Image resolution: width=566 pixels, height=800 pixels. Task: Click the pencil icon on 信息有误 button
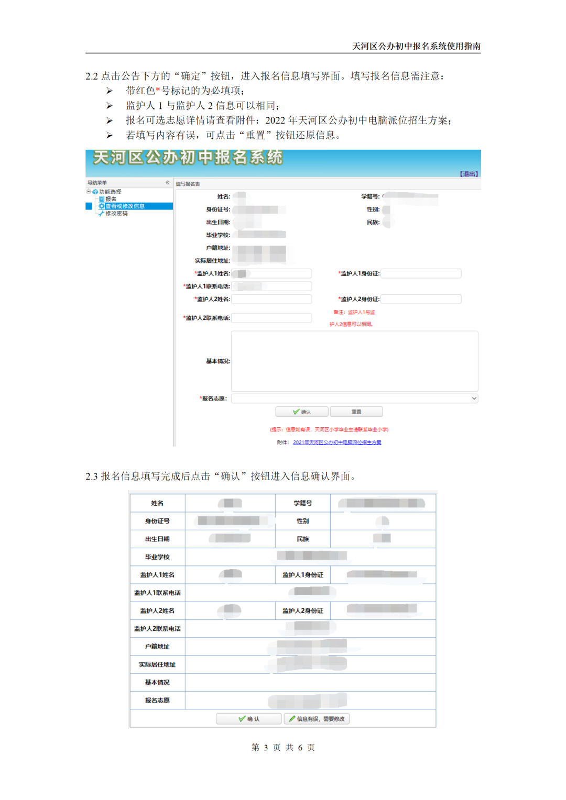point(292,719)
